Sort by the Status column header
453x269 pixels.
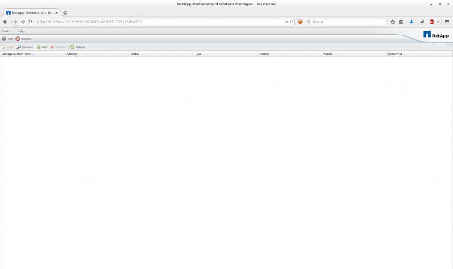pos(135,54)
